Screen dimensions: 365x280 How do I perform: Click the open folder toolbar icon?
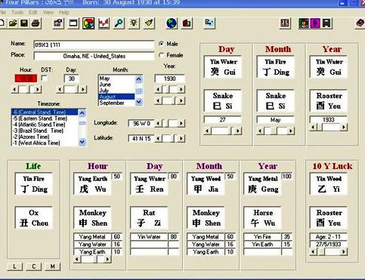click(13, 23)
